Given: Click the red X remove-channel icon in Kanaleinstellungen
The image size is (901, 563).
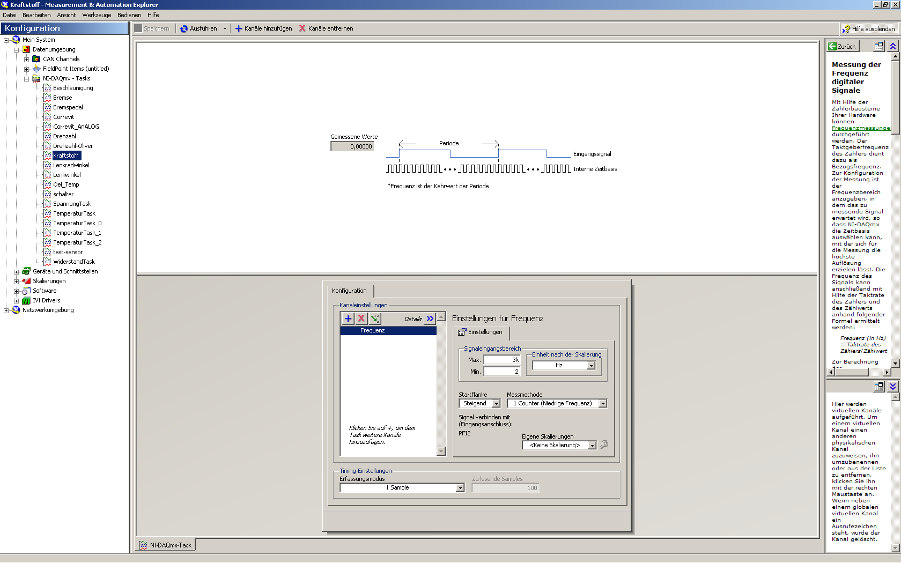Looking at the screenshot, I should (361, 318).
